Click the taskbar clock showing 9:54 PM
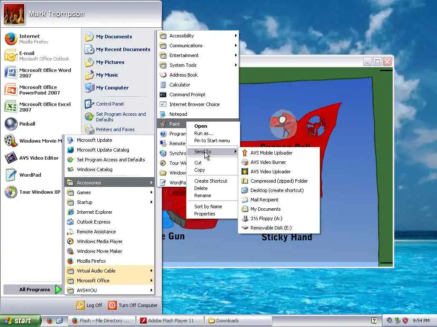Image resolution: width=437 pixels, height=327 pixels. [421, 321]
